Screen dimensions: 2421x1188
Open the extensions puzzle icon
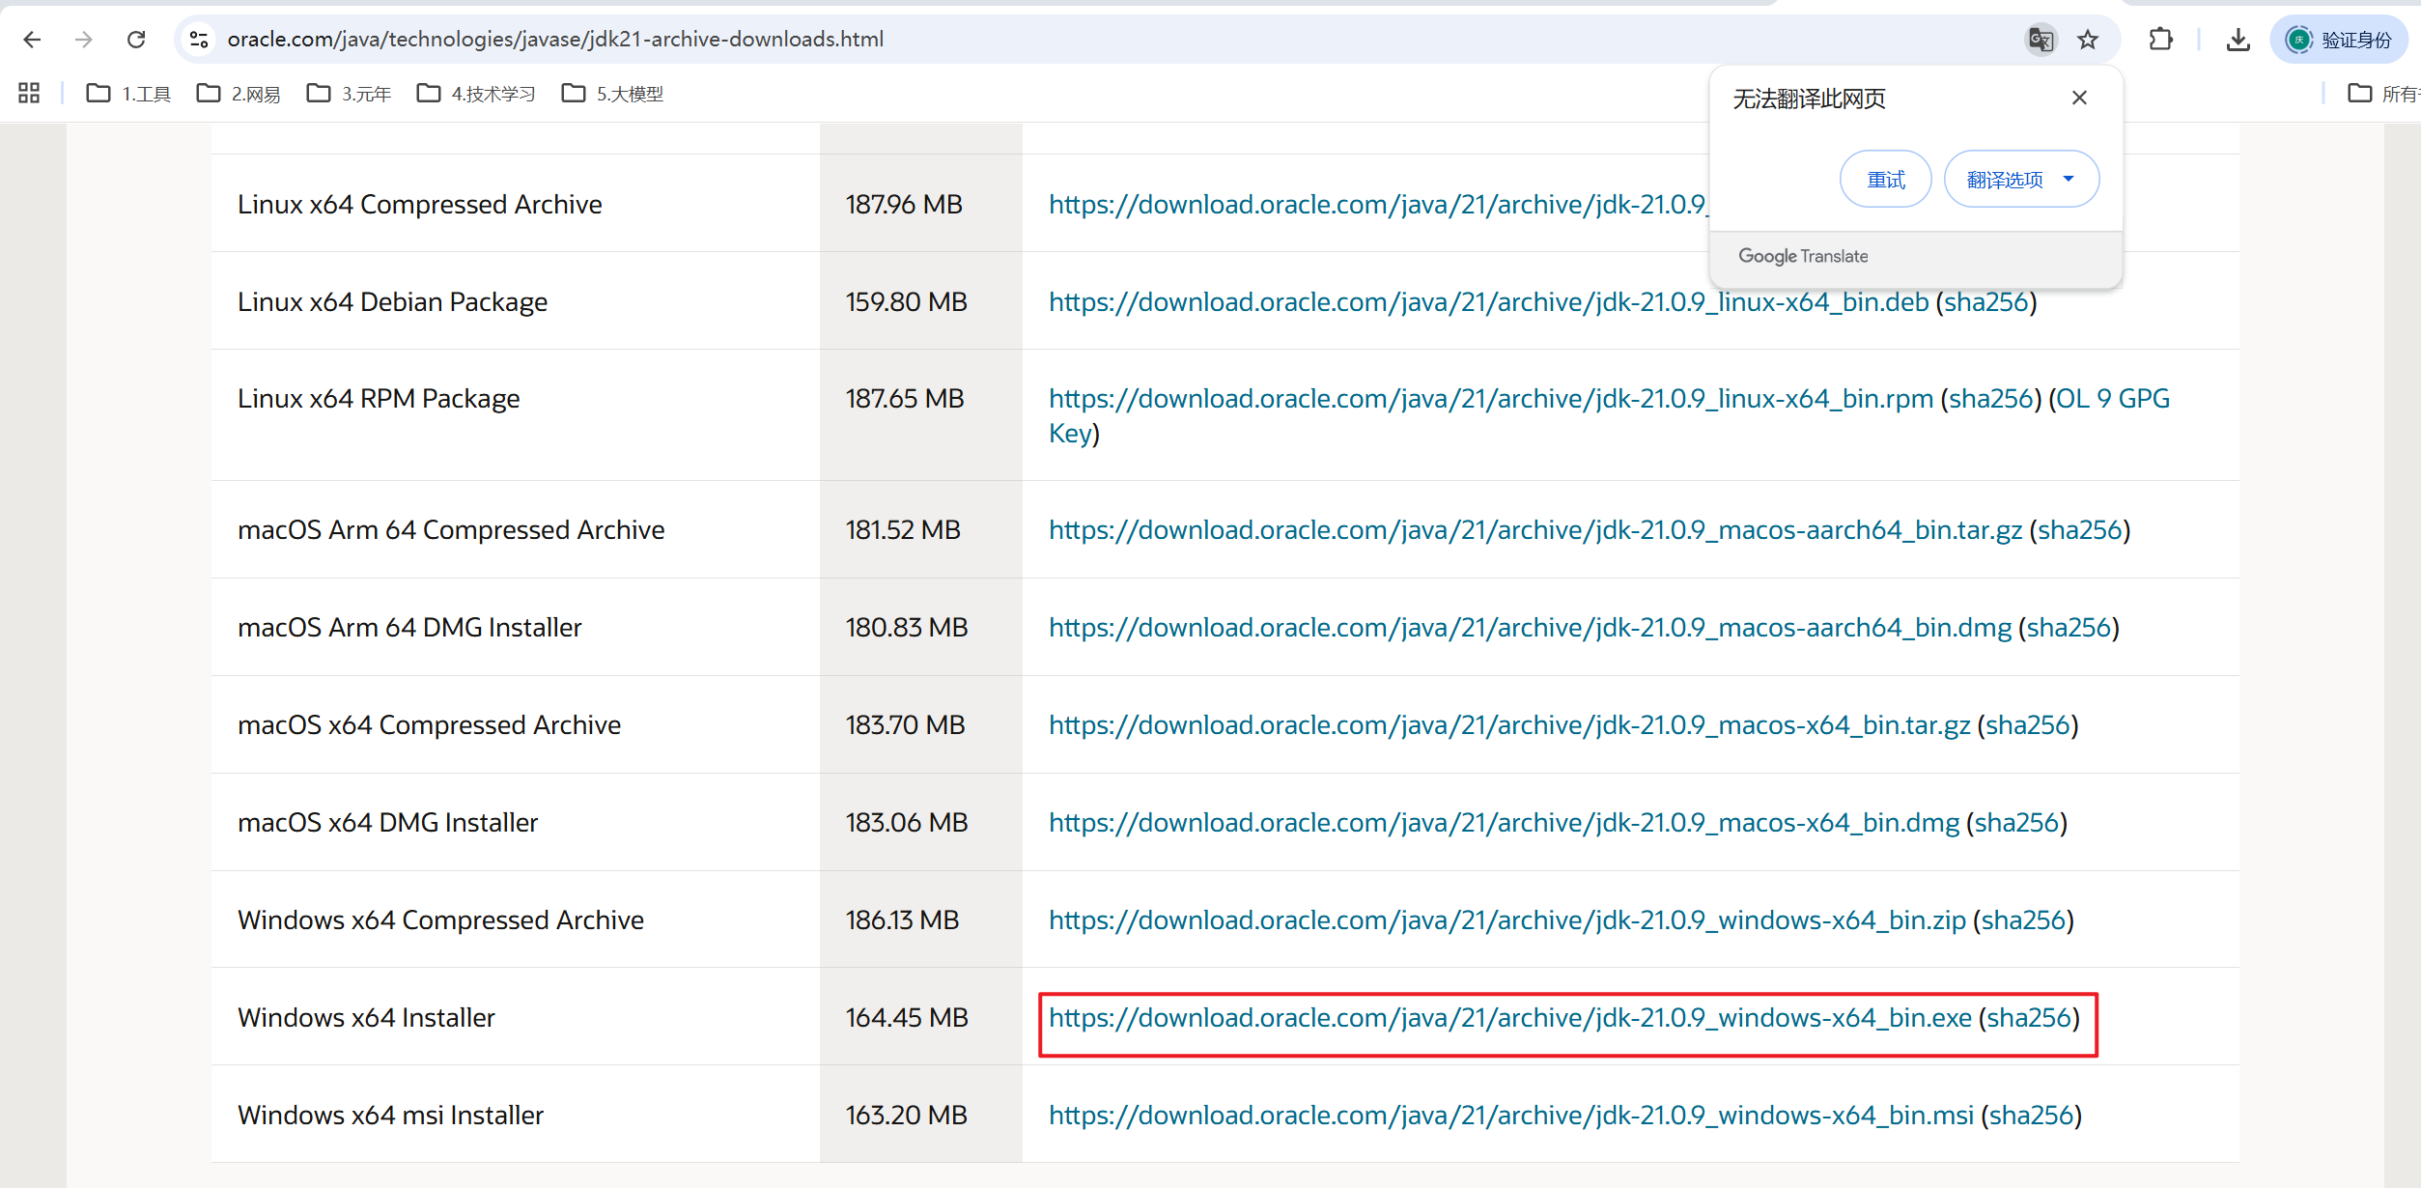pyautogui.click(x=2160, y=40)
